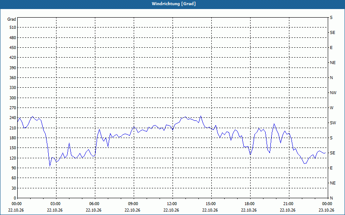345x215 pixels.
Task: Click the 03:00 time axis label
Action: point(56,204)
